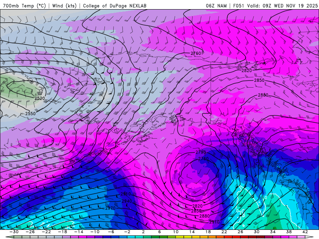Click the 30 value on temperature scale
Screen dimensions: 319x239
pos(256,232)
